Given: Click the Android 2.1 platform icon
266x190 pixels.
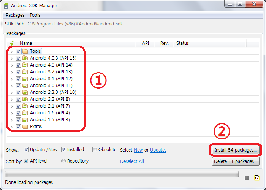Looking at the screenshot, I should pos(25,106).
